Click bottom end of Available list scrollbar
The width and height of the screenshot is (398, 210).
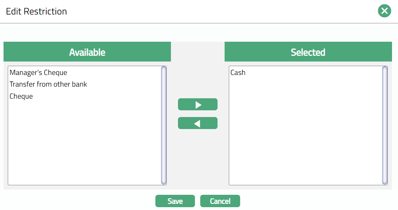pyautogui.click(x=164, y=182)
